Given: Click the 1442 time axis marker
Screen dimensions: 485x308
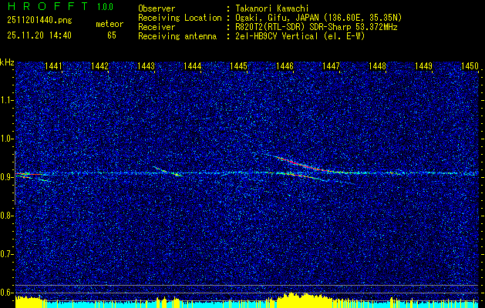Looking at the screenshot, I should 100,66.
